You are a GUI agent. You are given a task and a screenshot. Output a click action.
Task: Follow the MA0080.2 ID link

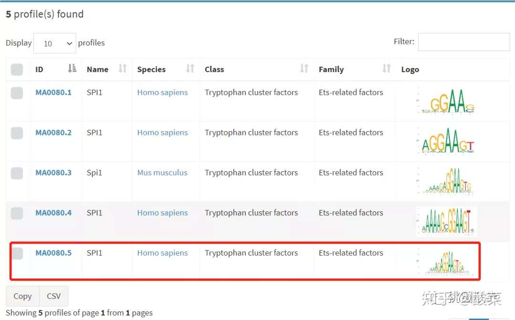(x=53, y=133)
